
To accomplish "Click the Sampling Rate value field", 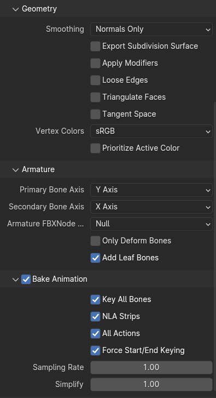I will pyautogui.click(x=151, y=367).
